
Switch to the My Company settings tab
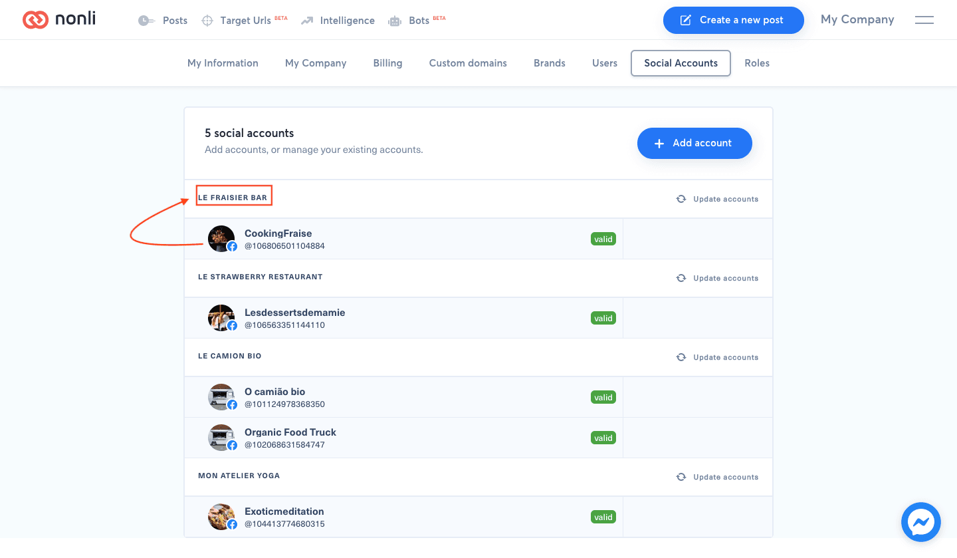tap(316, 63)
